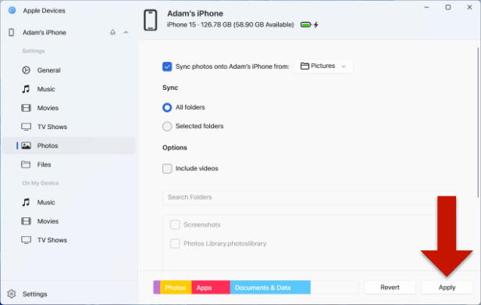
Task: Click the Search Folders input field
Action: [309, 197]
